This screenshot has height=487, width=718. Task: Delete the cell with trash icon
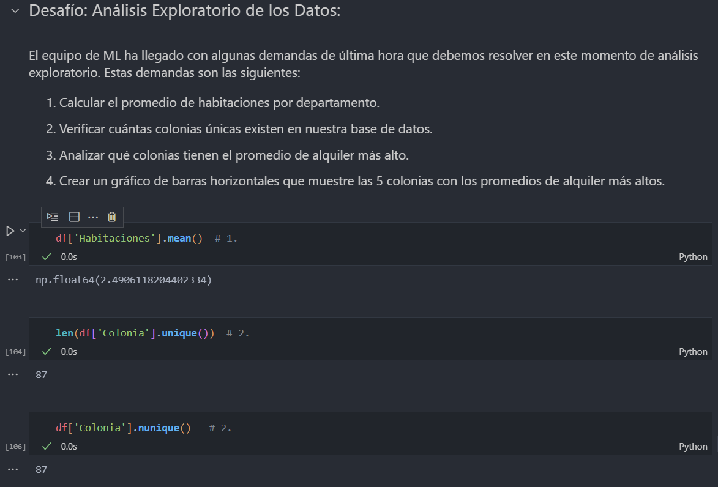point(112,217)
